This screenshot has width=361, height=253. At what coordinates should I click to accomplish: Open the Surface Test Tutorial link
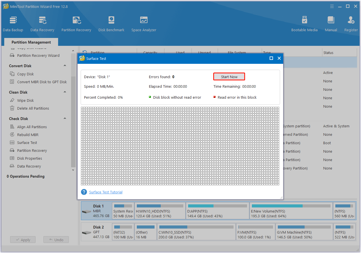pyautogui.click(x=106, y=192)
